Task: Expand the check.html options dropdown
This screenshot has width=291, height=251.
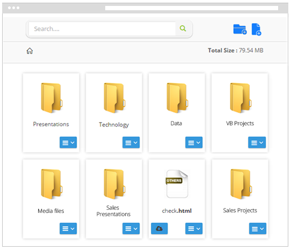Action: pos(194,228)
